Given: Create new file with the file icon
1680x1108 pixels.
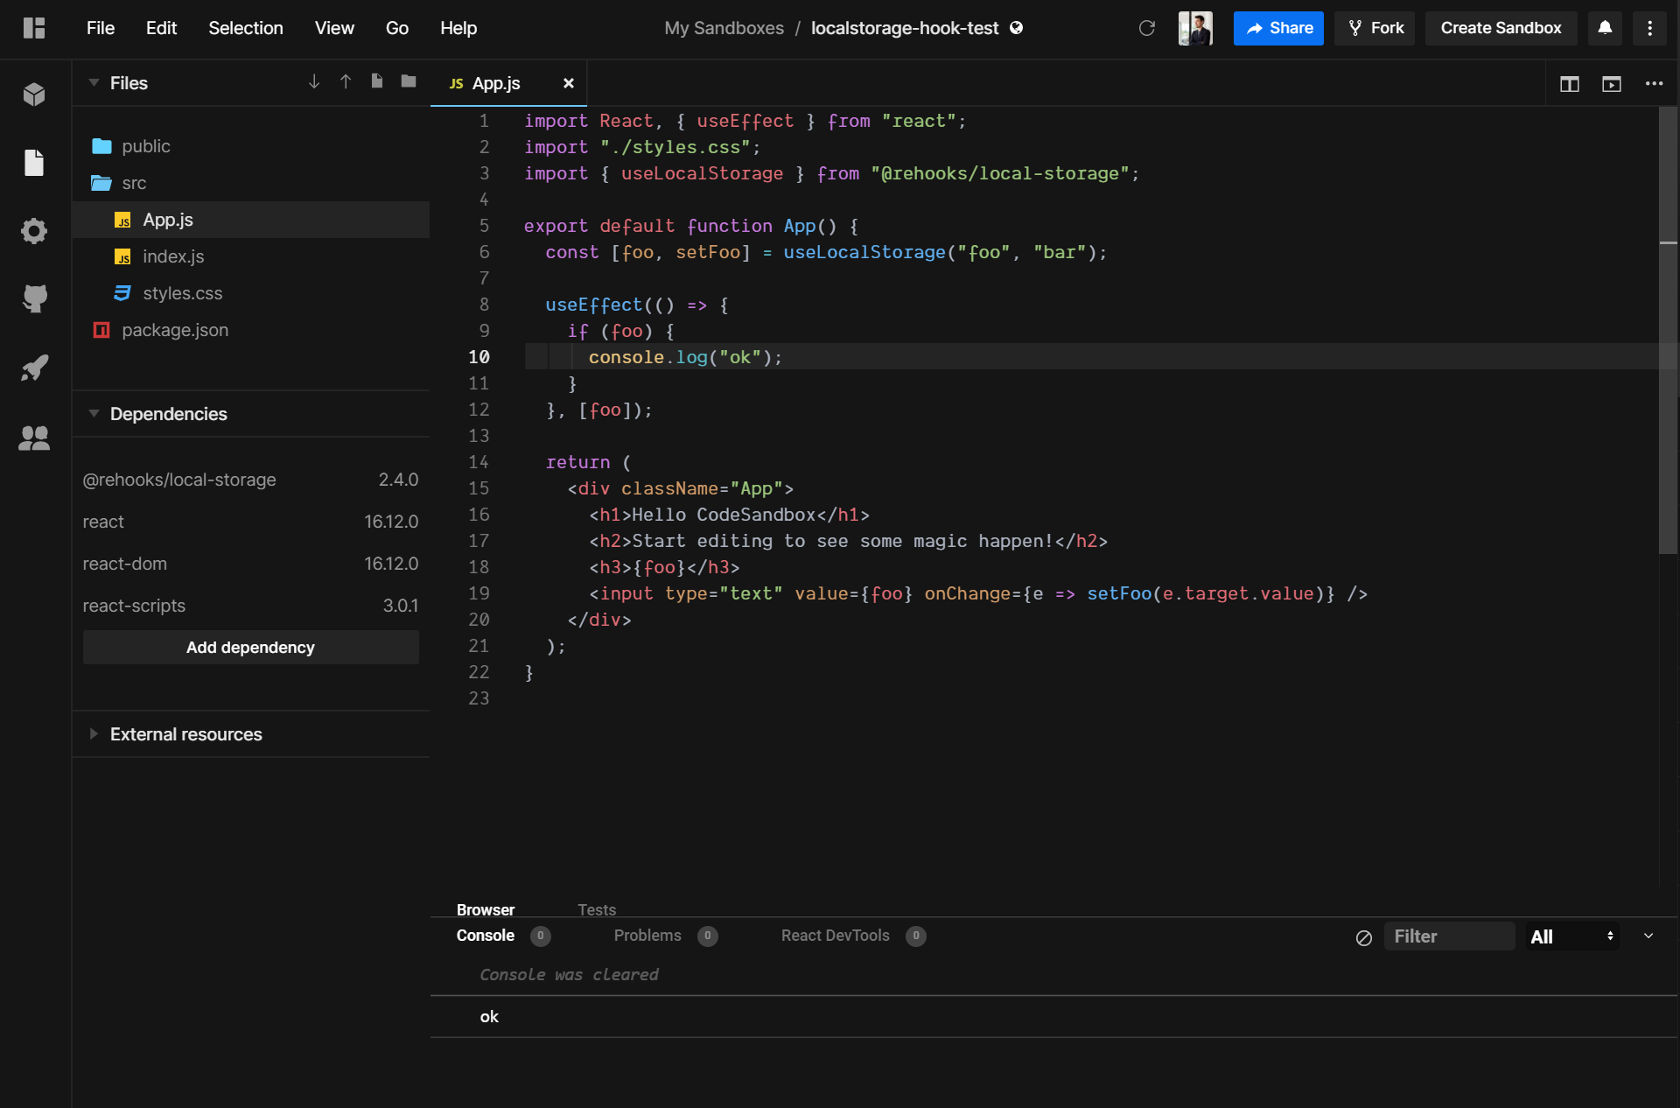Looking at the screenshot, I should [377, 81].
